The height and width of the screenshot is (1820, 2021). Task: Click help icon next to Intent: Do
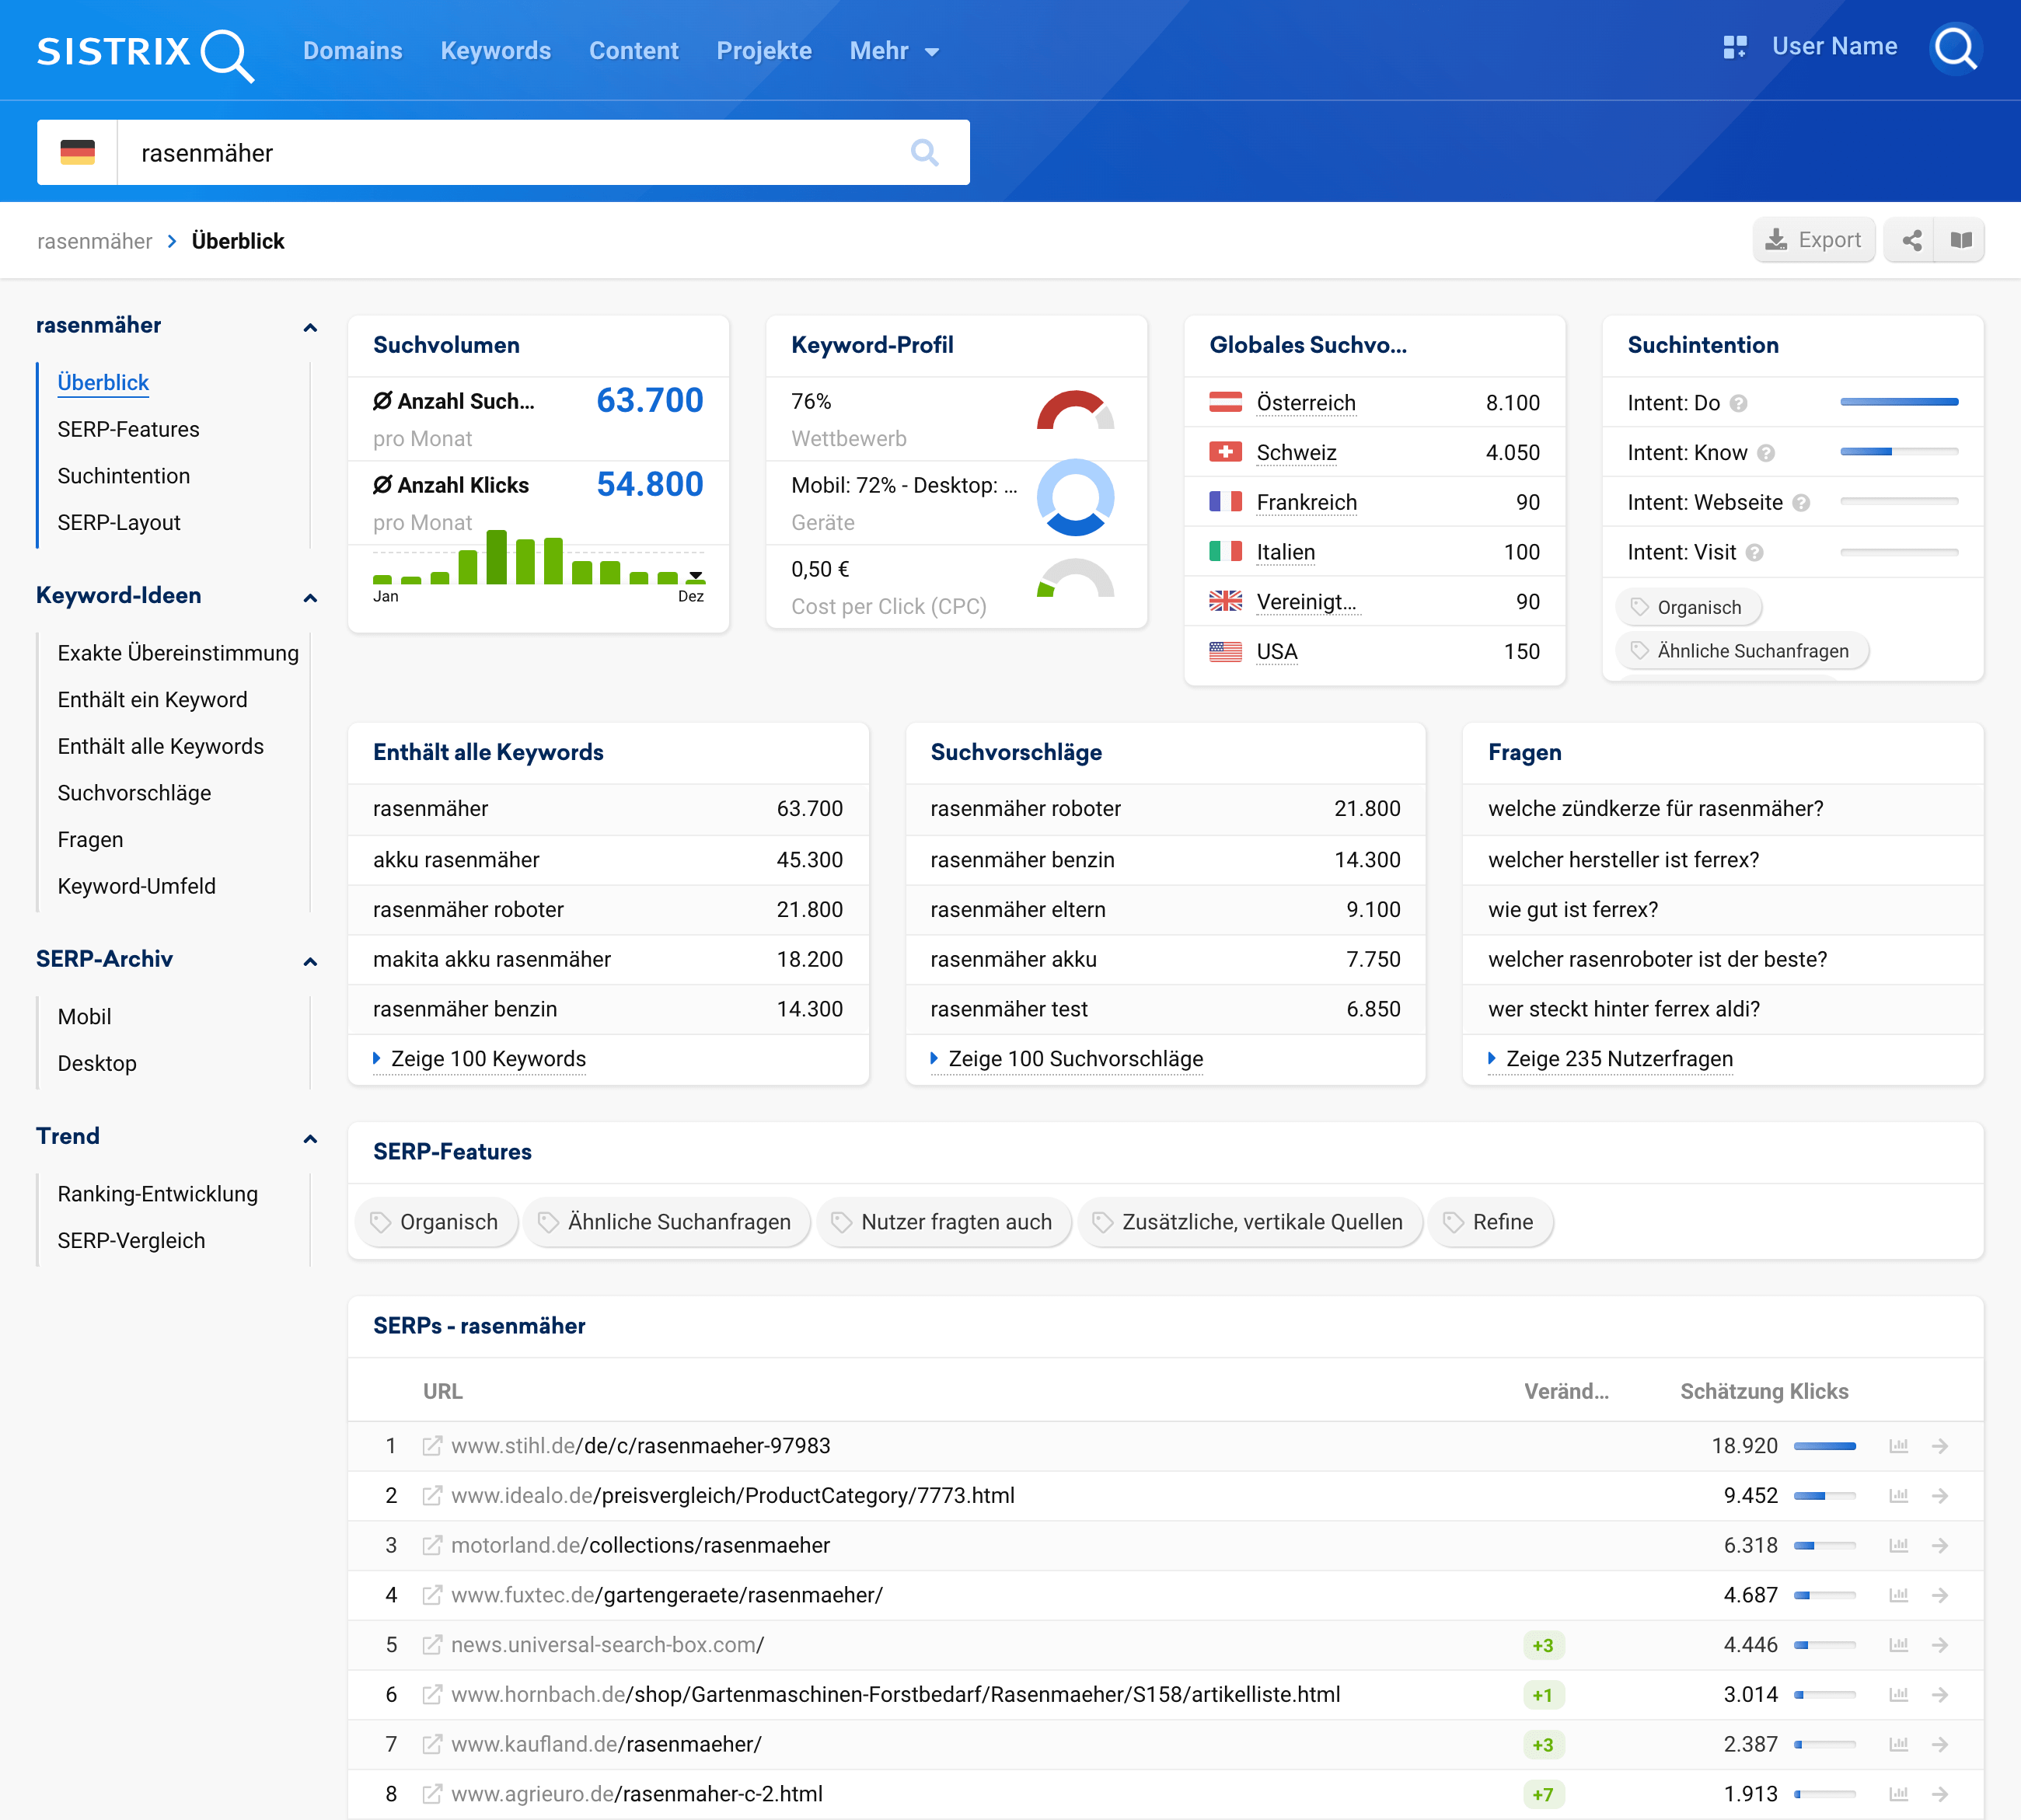click(1739, 403)
